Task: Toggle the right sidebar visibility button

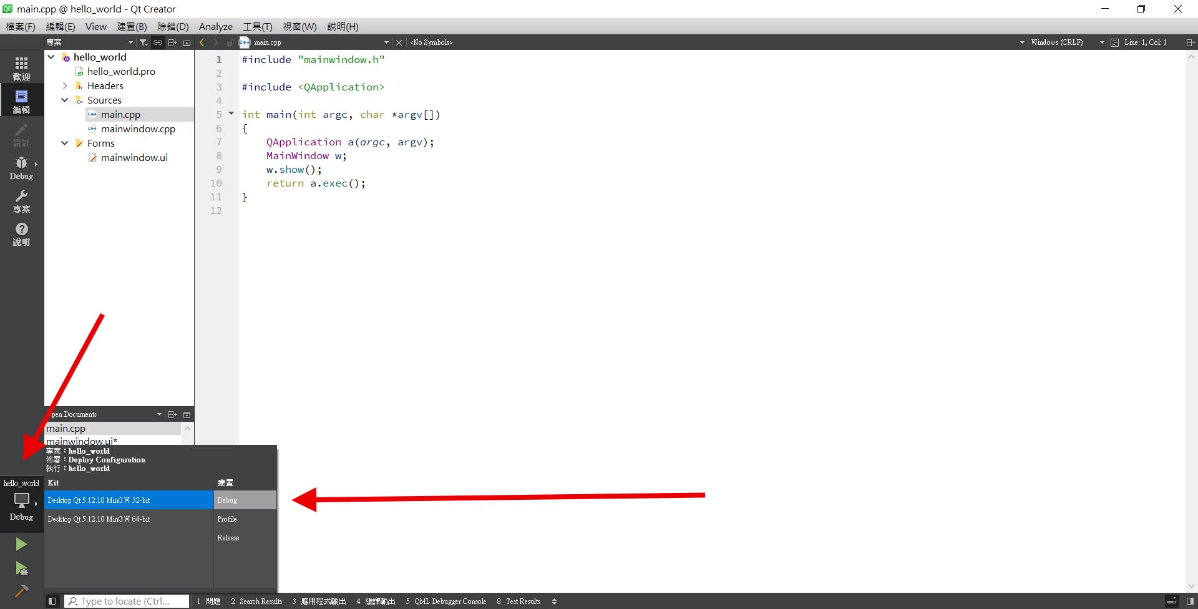Action: (x=1190, y=601)
